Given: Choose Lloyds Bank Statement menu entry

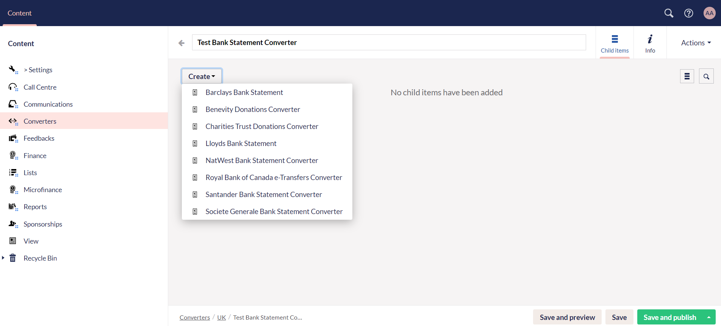Looking at the screenshot, I should click(x=267, y=143).
